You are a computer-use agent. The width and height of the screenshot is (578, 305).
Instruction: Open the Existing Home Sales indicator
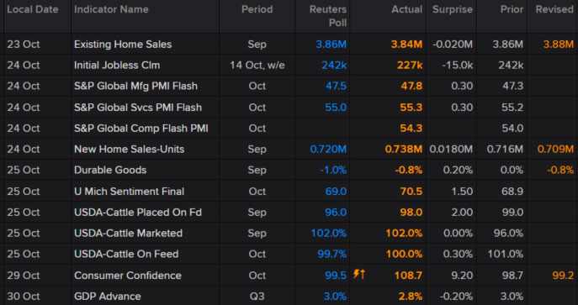(123, 45)
